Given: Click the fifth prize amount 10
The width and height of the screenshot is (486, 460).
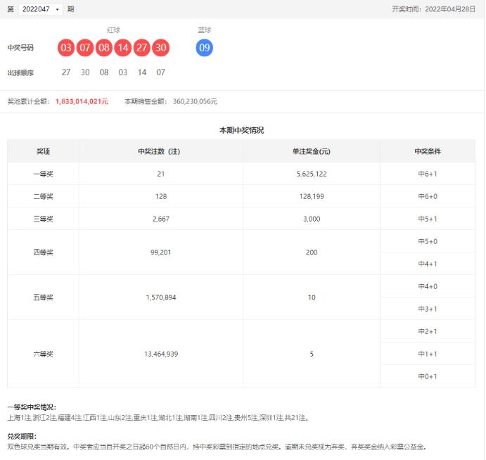Looking at the screenshot, I should tap(312, 298).
